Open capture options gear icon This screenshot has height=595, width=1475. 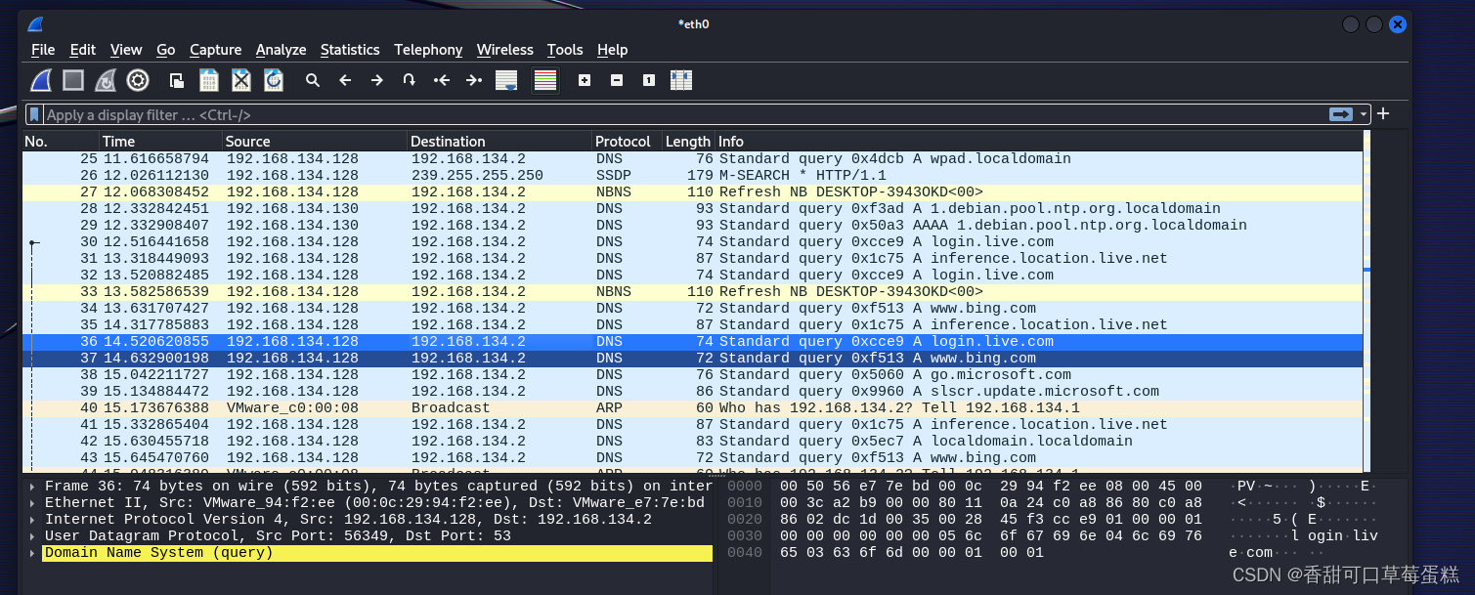coord(138,80)
